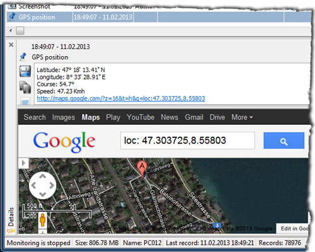Screen dimensions: 315x252
Task: Close the details panel with X
Action: pos(11,45)
